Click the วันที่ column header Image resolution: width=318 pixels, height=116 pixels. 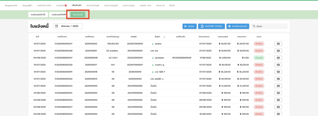37,37
